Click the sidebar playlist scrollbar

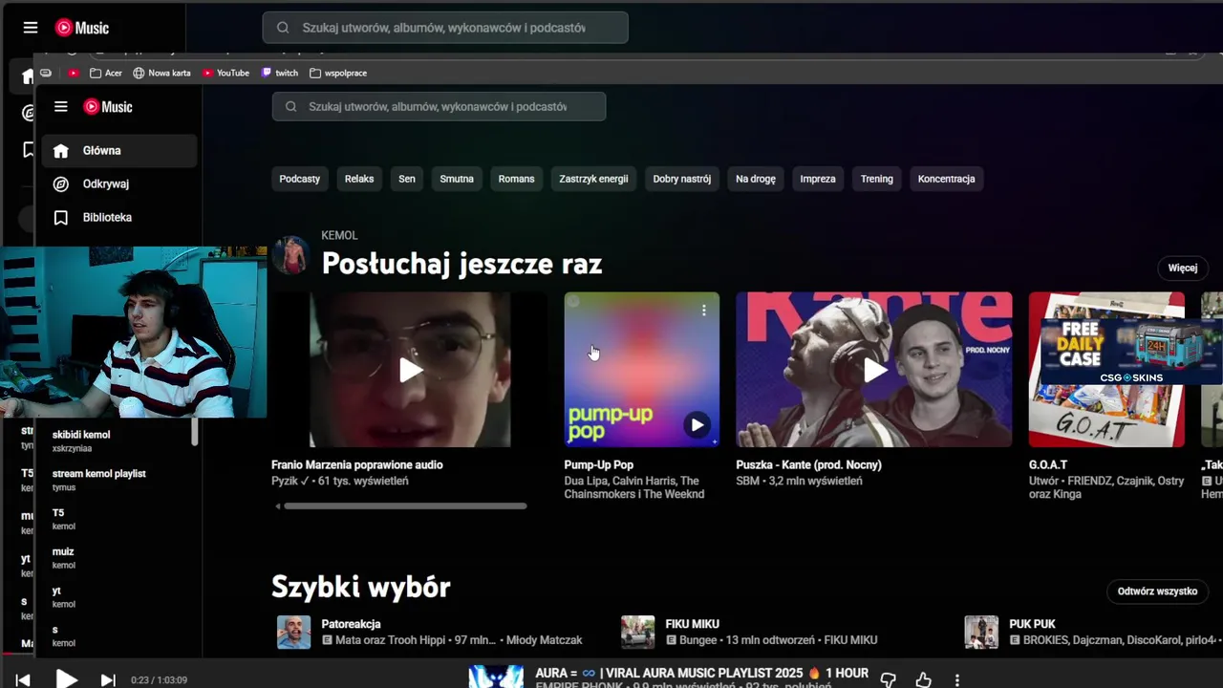(x=195, y=432)
